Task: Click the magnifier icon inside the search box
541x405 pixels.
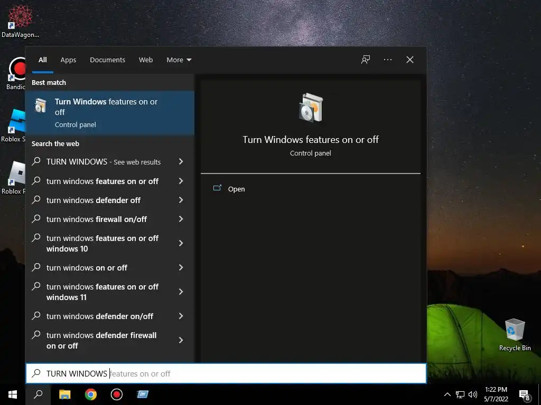Action: (x=36, y=373)
